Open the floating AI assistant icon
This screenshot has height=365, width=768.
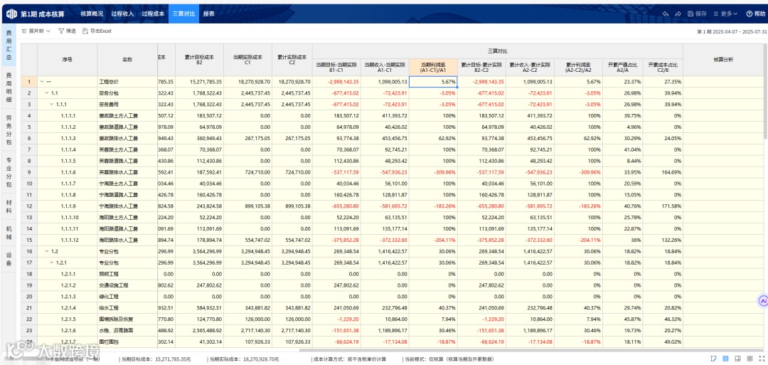762,300
